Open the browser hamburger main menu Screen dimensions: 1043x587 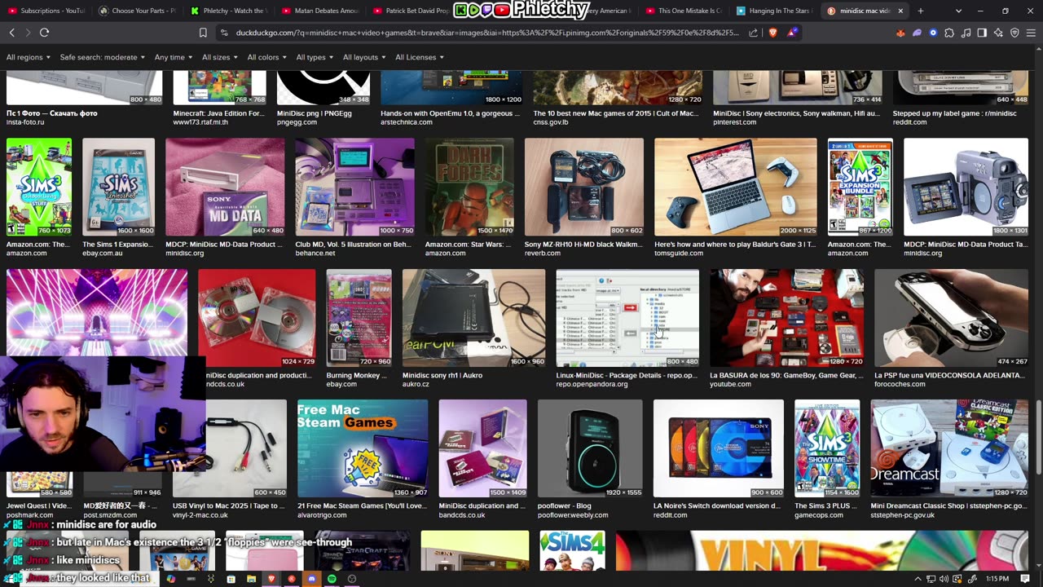click(x=1031, y=33)
